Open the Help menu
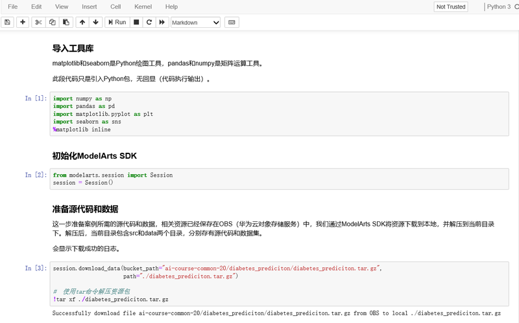 [171, 6]
